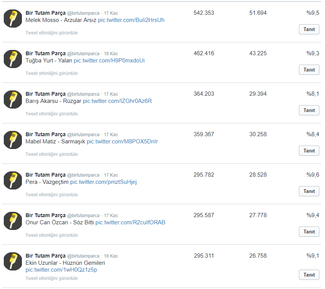The height and width of the screenshot is (289, 325).
Task: Click the avatar next to Pera - Vazgeçtim tweet
Action: [x=13, y=180]
